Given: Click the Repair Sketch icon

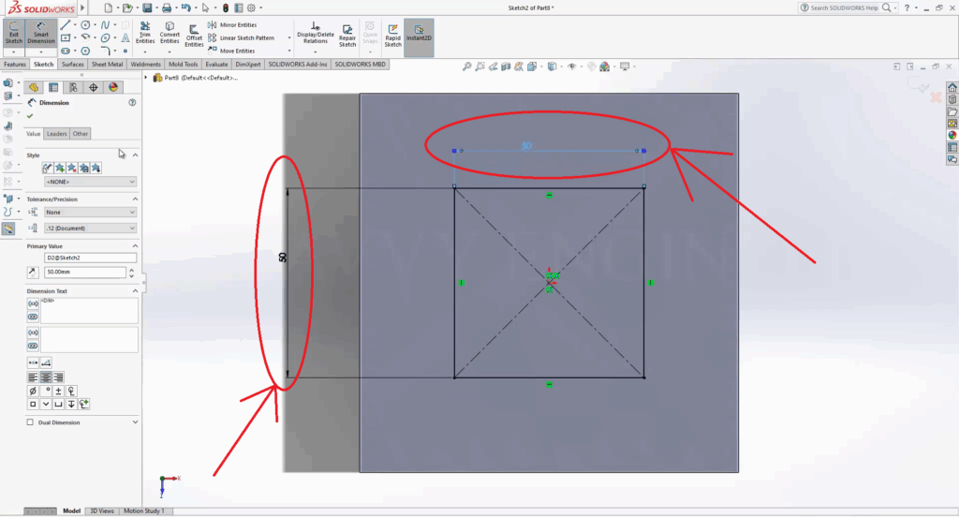Looking at the screenshot, I should (x=347, y=36).
